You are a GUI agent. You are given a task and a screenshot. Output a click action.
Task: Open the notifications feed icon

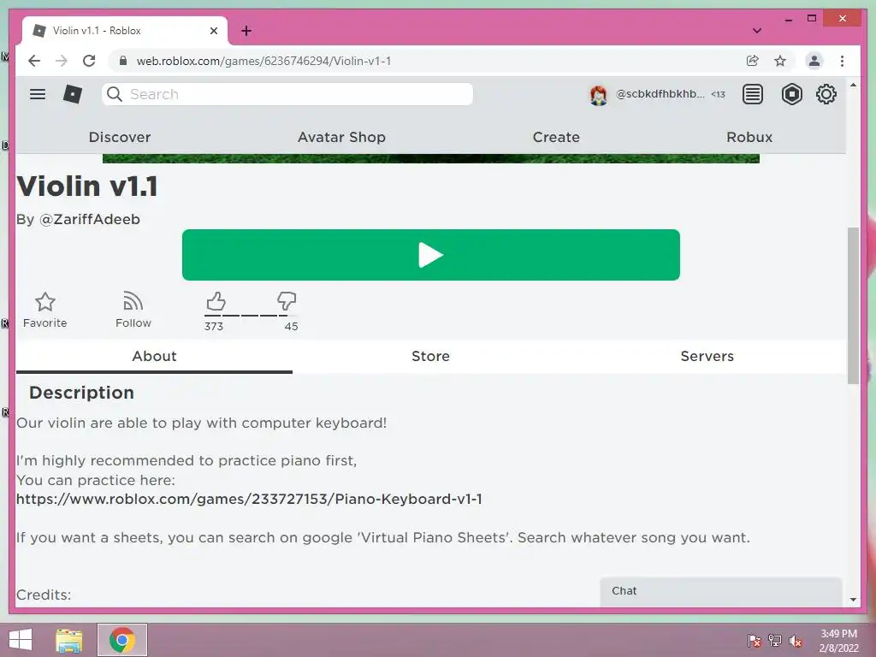tap(753, 94)
